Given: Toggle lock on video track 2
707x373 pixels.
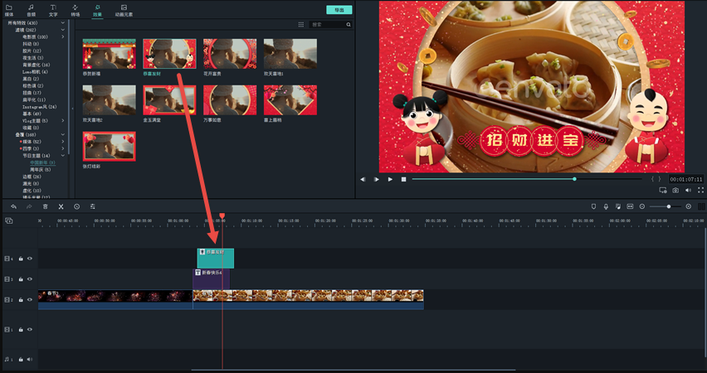Looking at the screenshot, I should tap(21, 299).
